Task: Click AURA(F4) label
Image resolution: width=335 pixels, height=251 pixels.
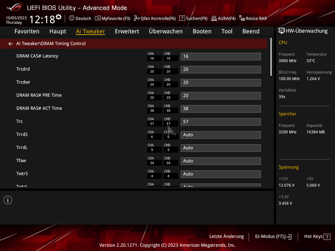Action: click(x=227, y=19)
